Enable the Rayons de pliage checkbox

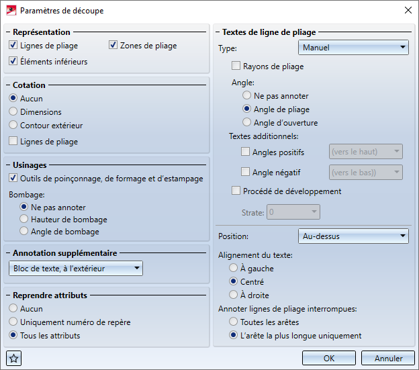236,66
